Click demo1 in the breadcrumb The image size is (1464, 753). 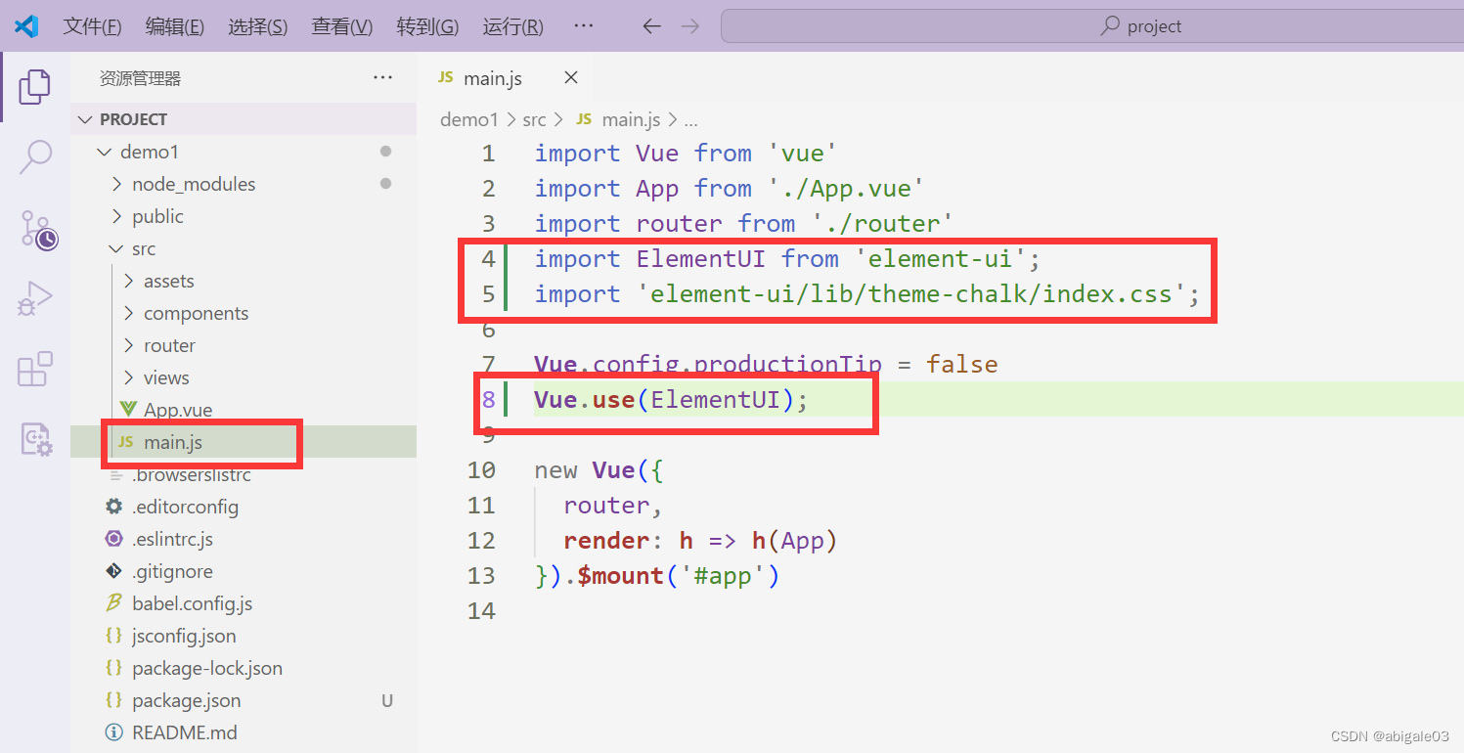pyautogui.click(x=469, y=119)
